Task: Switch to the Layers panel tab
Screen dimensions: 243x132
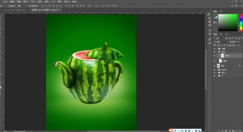Action: pyautogui.click(x=215, y=34)
